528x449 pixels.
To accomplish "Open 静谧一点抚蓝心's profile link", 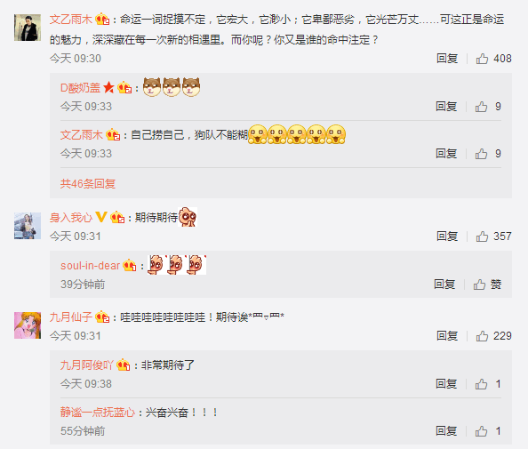I will point(98,413).
